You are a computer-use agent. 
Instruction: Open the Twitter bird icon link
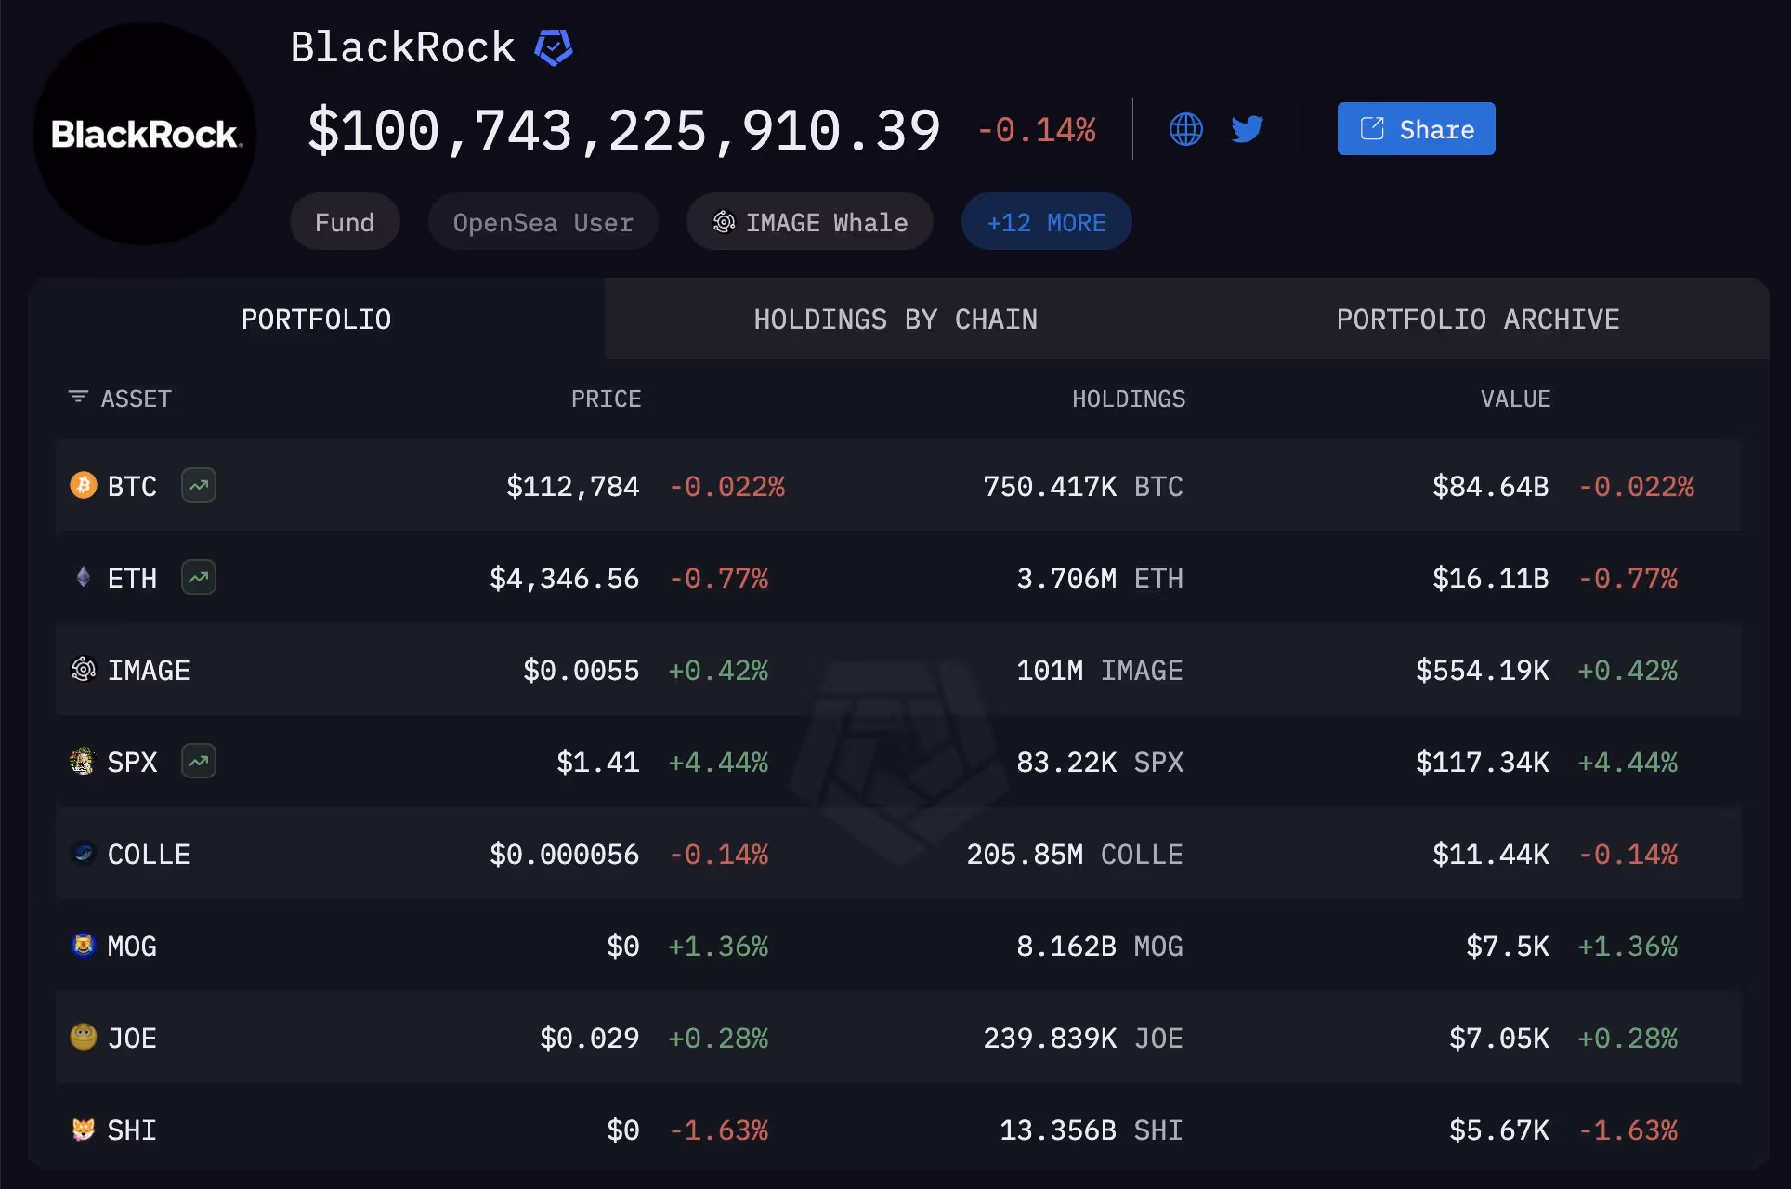point(1247,129)
